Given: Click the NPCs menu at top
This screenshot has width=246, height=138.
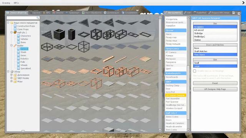Looking at the screenshot, I should (x=16, y=3).
